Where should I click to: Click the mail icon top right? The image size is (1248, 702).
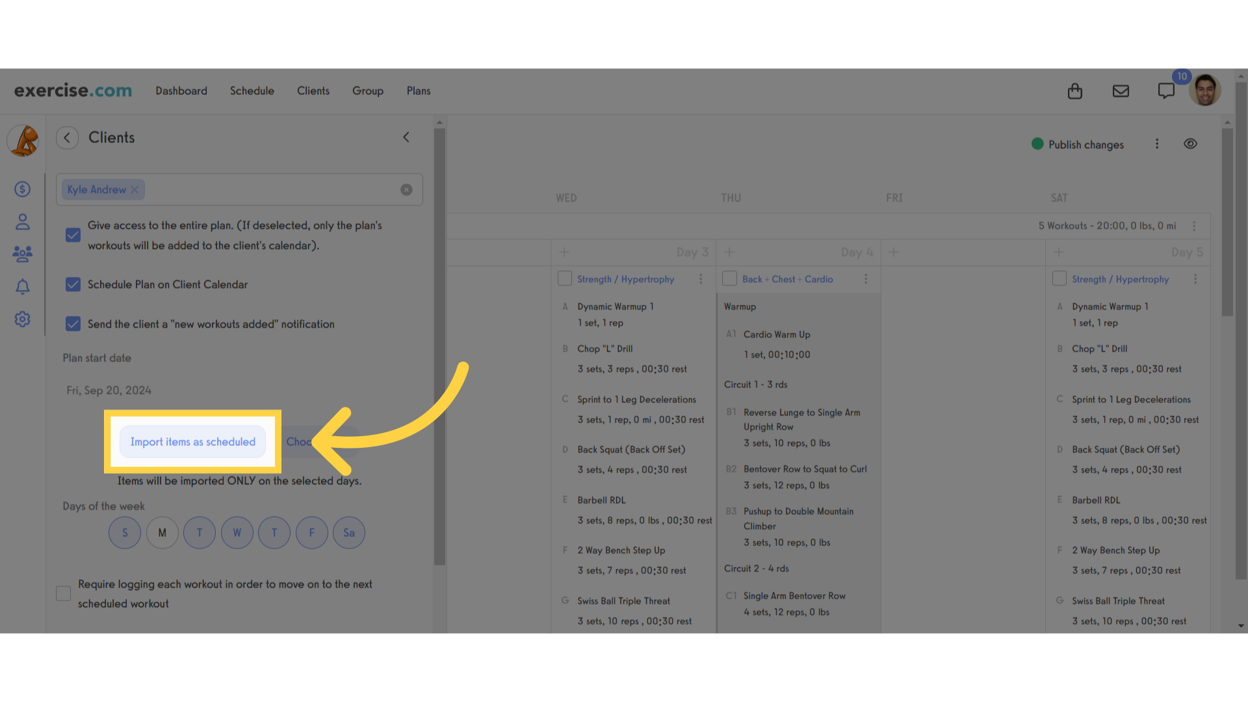coord(1121,90)
